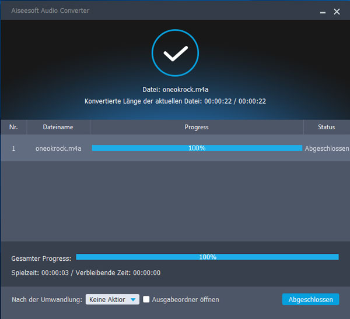Click the Dateiname column header
Screen dimensions: 350x319
pyautogui.click(x=58, y=127)
